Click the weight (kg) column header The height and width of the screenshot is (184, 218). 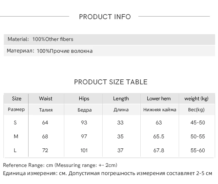[196, 99]
